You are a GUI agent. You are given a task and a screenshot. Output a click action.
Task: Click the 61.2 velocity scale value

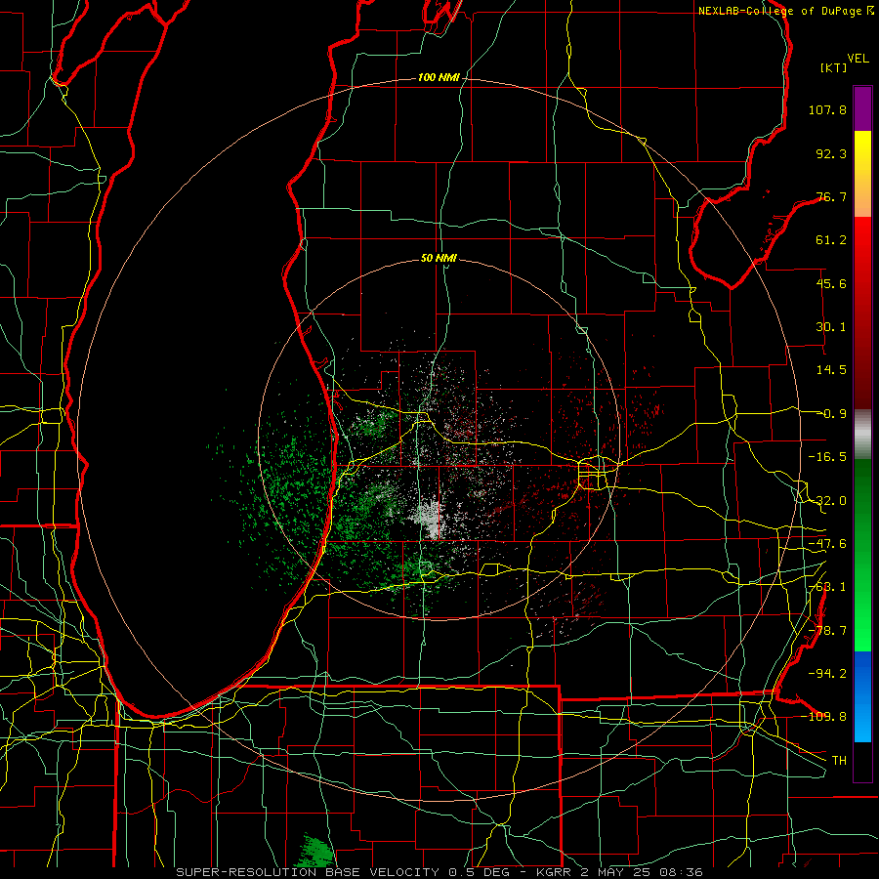click(831, 240)
